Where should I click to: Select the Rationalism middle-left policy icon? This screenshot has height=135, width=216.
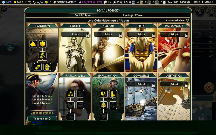[x=71, y=105]
